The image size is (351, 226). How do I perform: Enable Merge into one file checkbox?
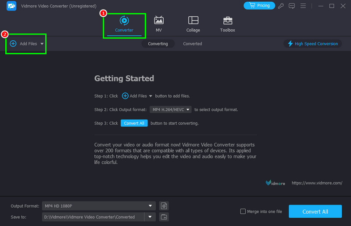click(x=243, y=212)
